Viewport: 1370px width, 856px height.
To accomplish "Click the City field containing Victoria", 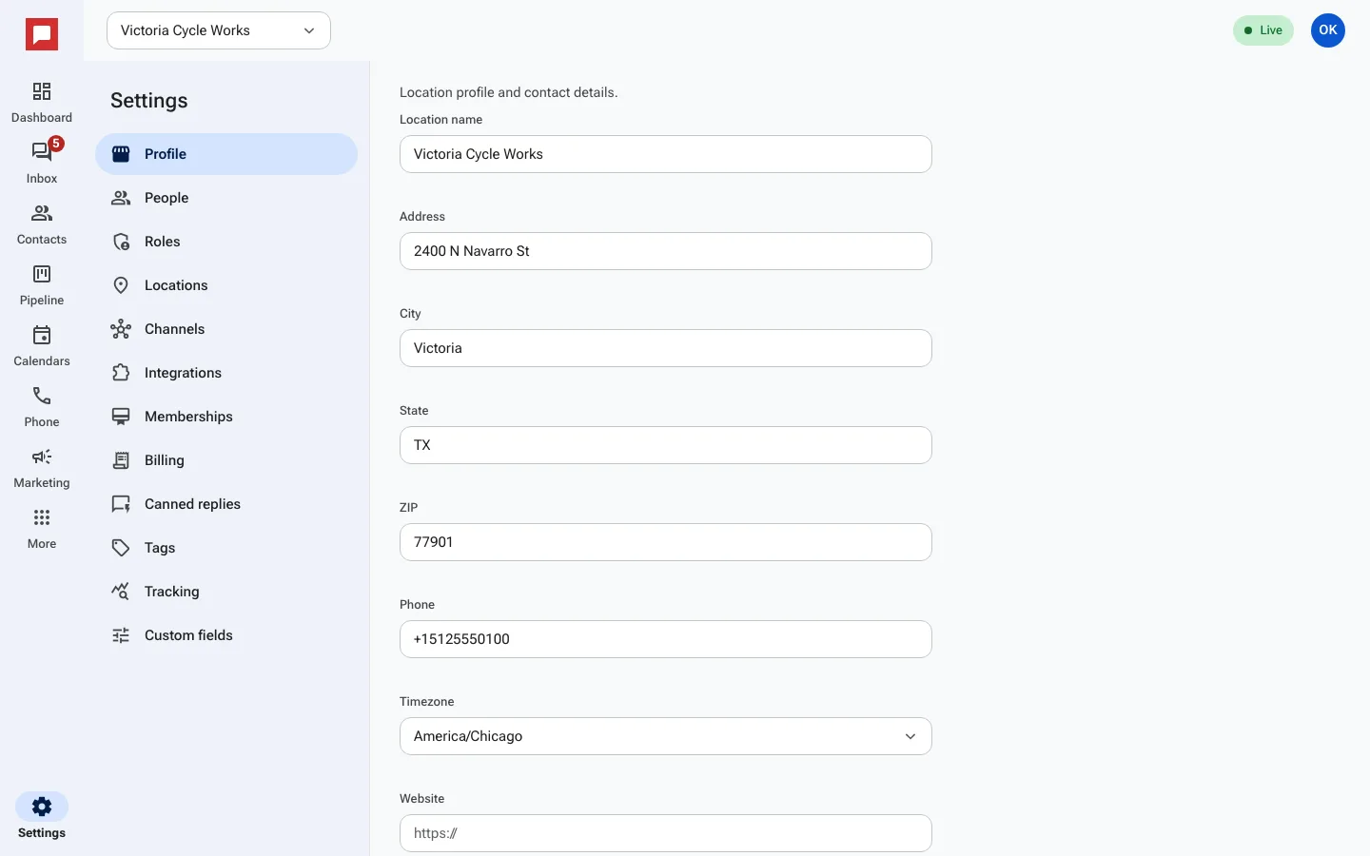I will point(666,348).
